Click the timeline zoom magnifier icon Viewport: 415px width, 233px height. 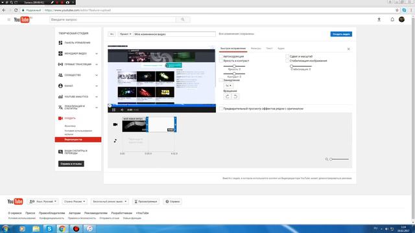(327, 159)
